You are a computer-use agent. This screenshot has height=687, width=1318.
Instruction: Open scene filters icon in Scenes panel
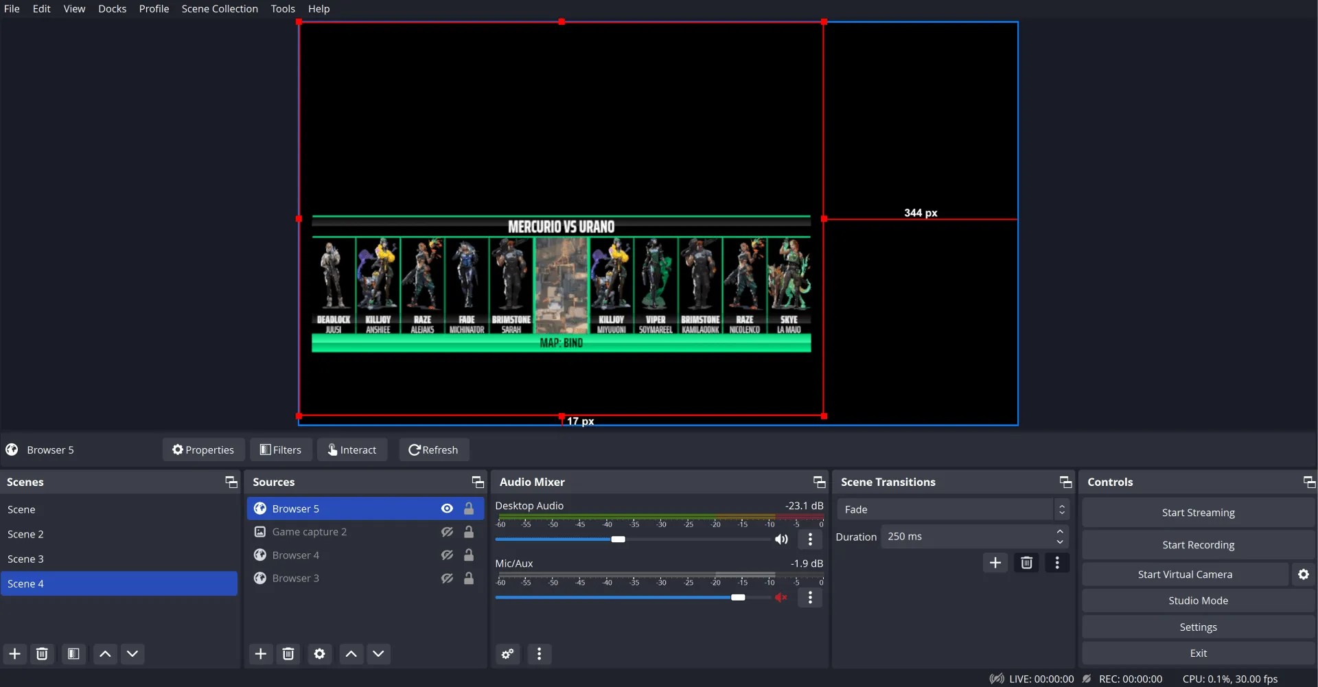pyautogui.click(x=73, y=654)
